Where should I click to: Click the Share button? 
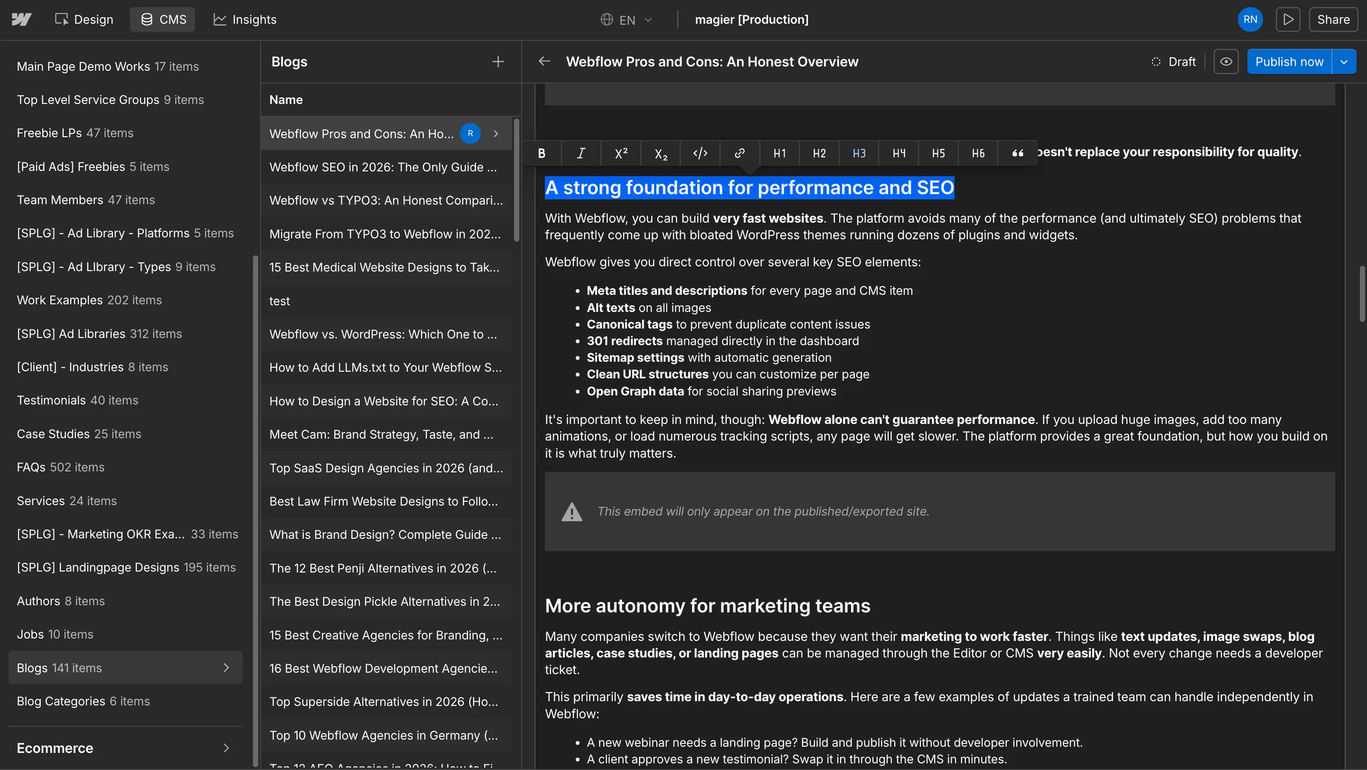point(1333,19)
